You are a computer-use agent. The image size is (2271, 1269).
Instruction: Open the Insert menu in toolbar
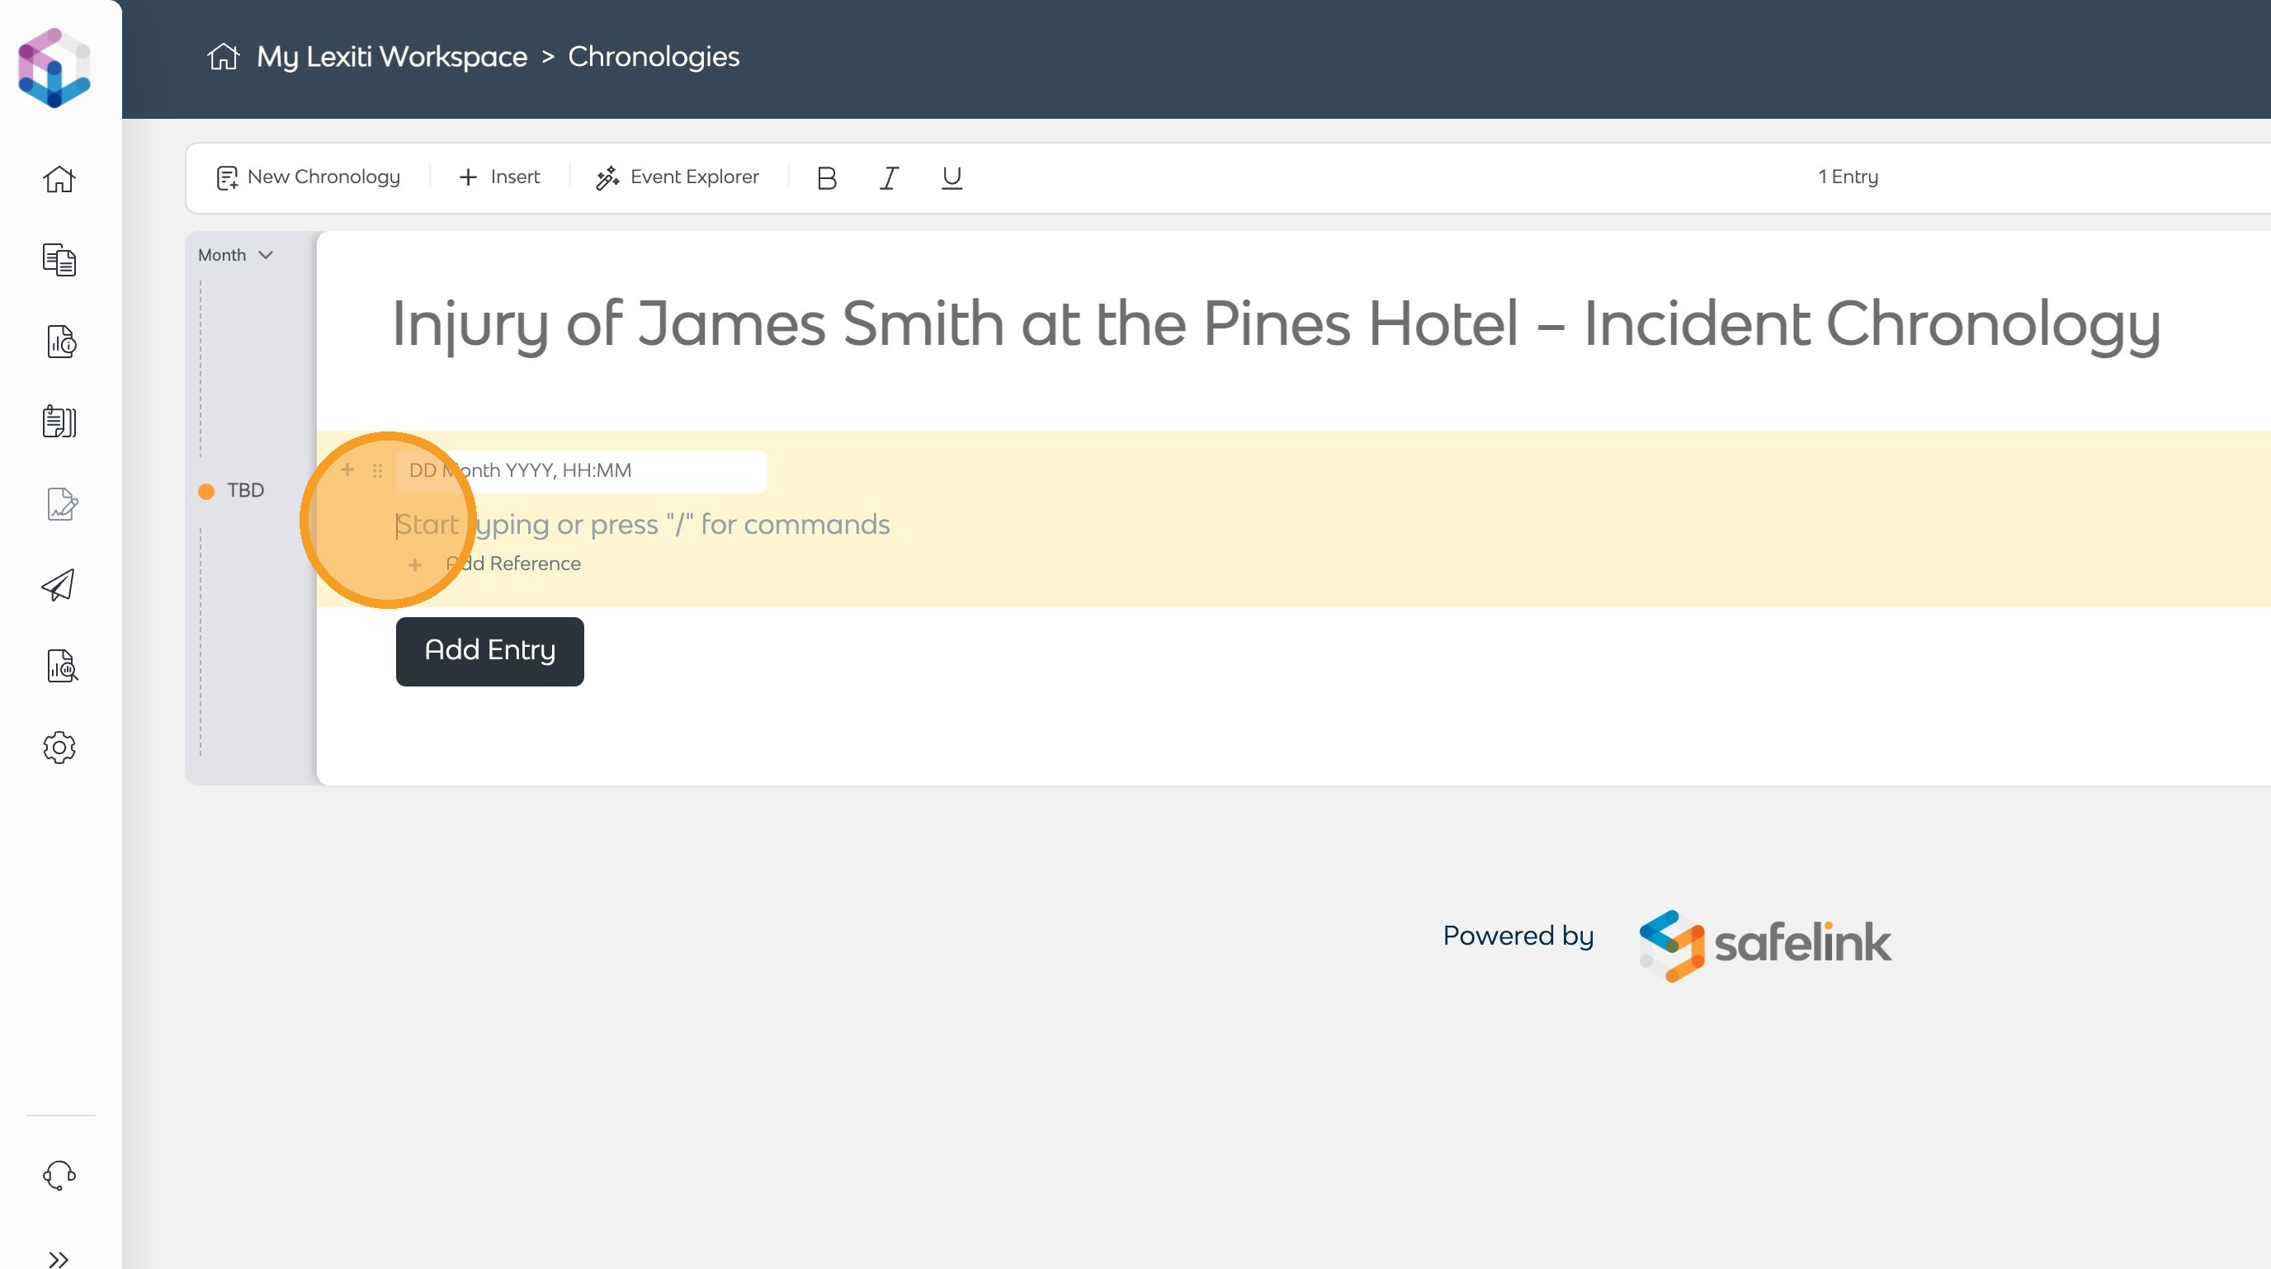pos(499,177)
